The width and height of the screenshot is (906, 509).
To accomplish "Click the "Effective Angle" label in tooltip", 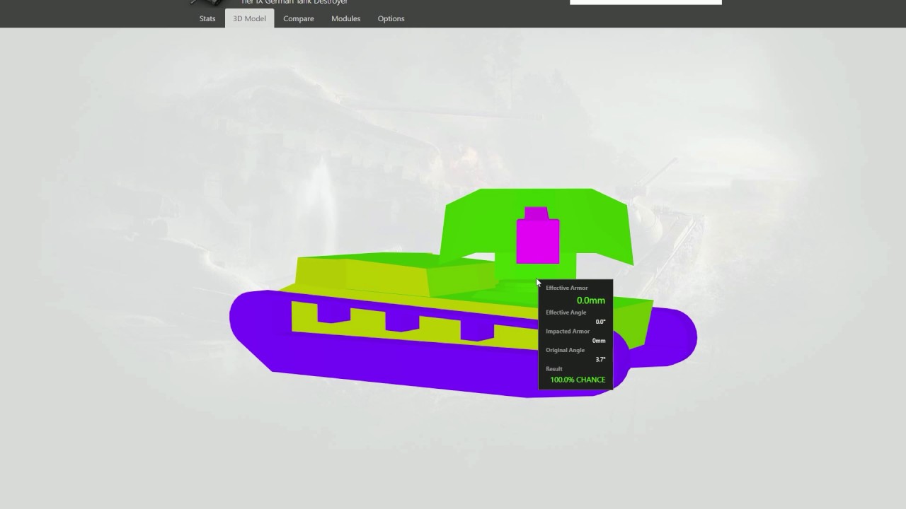I will point(566,312).
